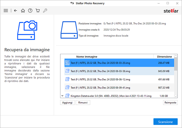Open the help question mark icon
The width and height of the screenshot is (182, 128).
(30, 11)
